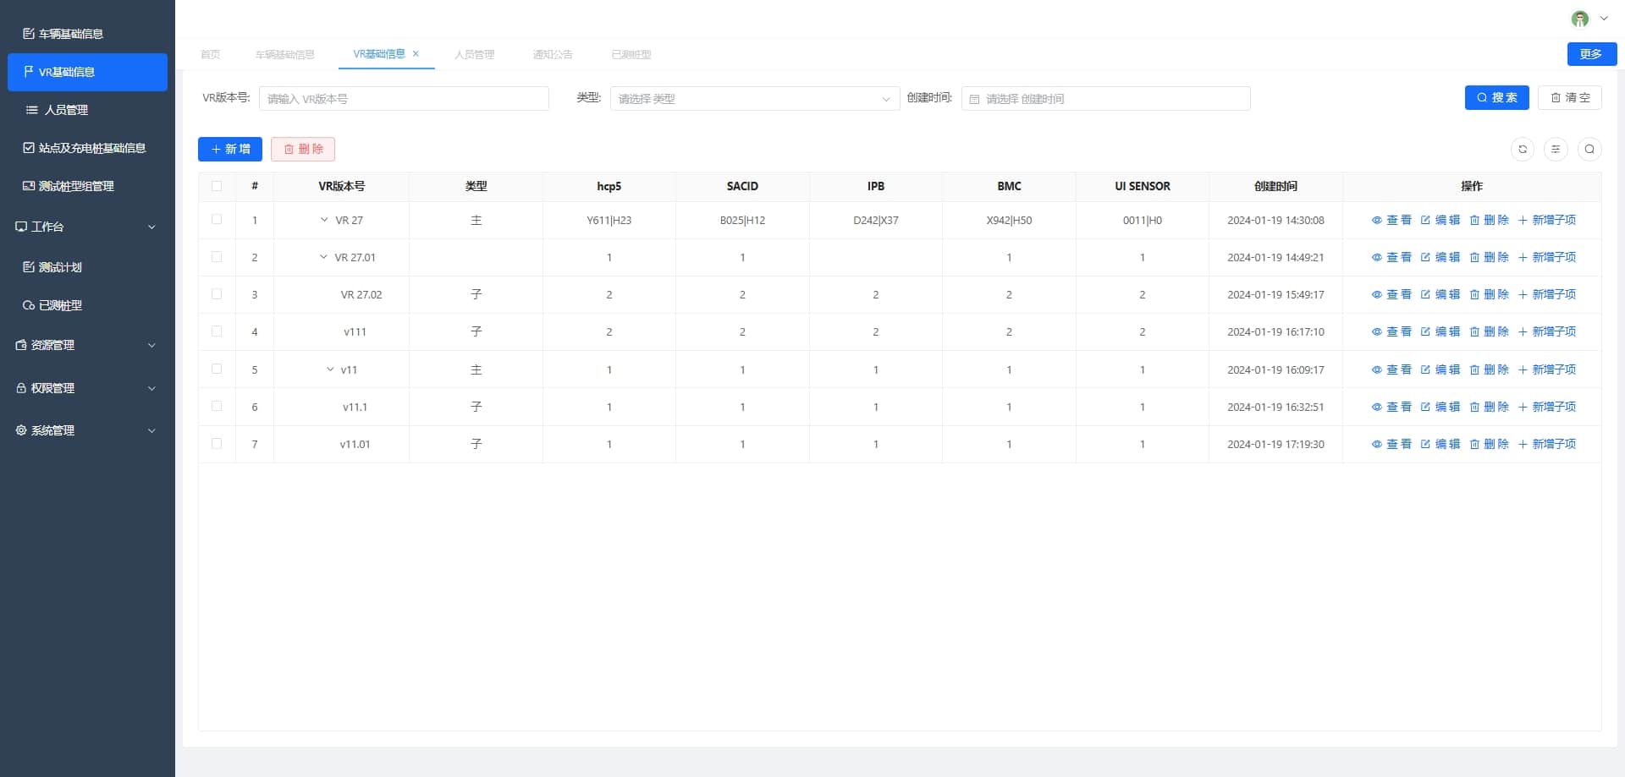
Task: Click the calendar icon in the 创建时间 field
Action: click(974, 99)
